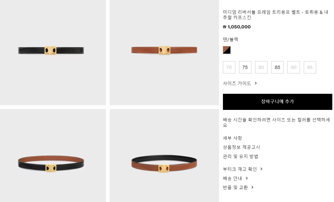Viewport: 334px width, 202px height.
Task: Choose size 70
Action: pyautogui.click(x=229, y=67)
